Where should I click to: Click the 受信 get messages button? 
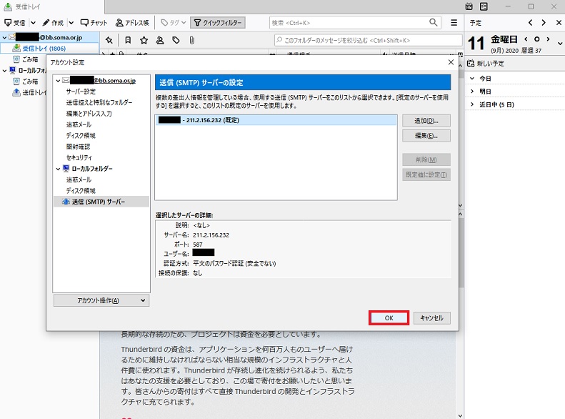pos(15,23)
